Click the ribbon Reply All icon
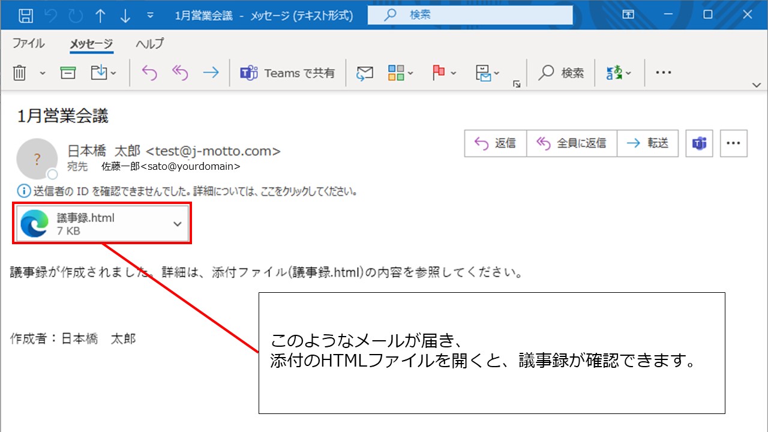 (180, 73)
